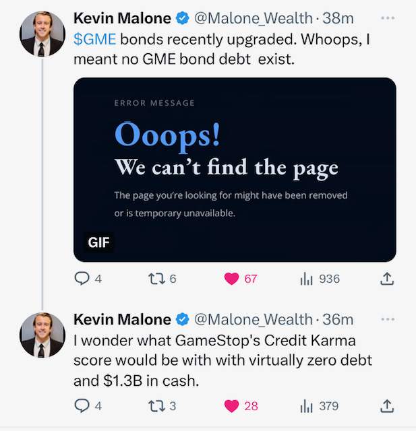Share the GME bonds tweet
The image size is (416, 431).
coord(387,278)
